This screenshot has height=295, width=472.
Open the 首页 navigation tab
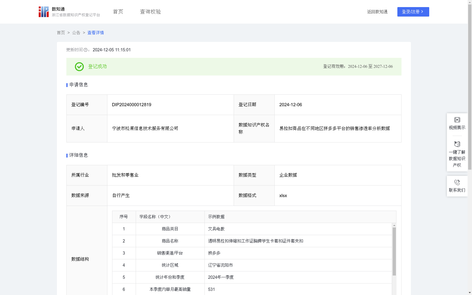tap(118, 12)
